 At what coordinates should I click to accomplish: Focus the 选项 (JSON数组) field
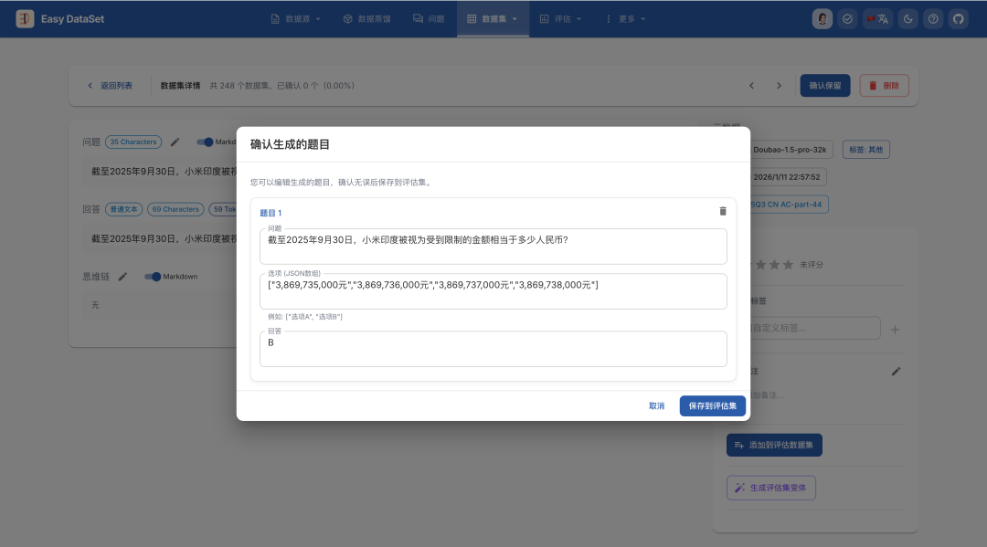[x=493, y=291]
